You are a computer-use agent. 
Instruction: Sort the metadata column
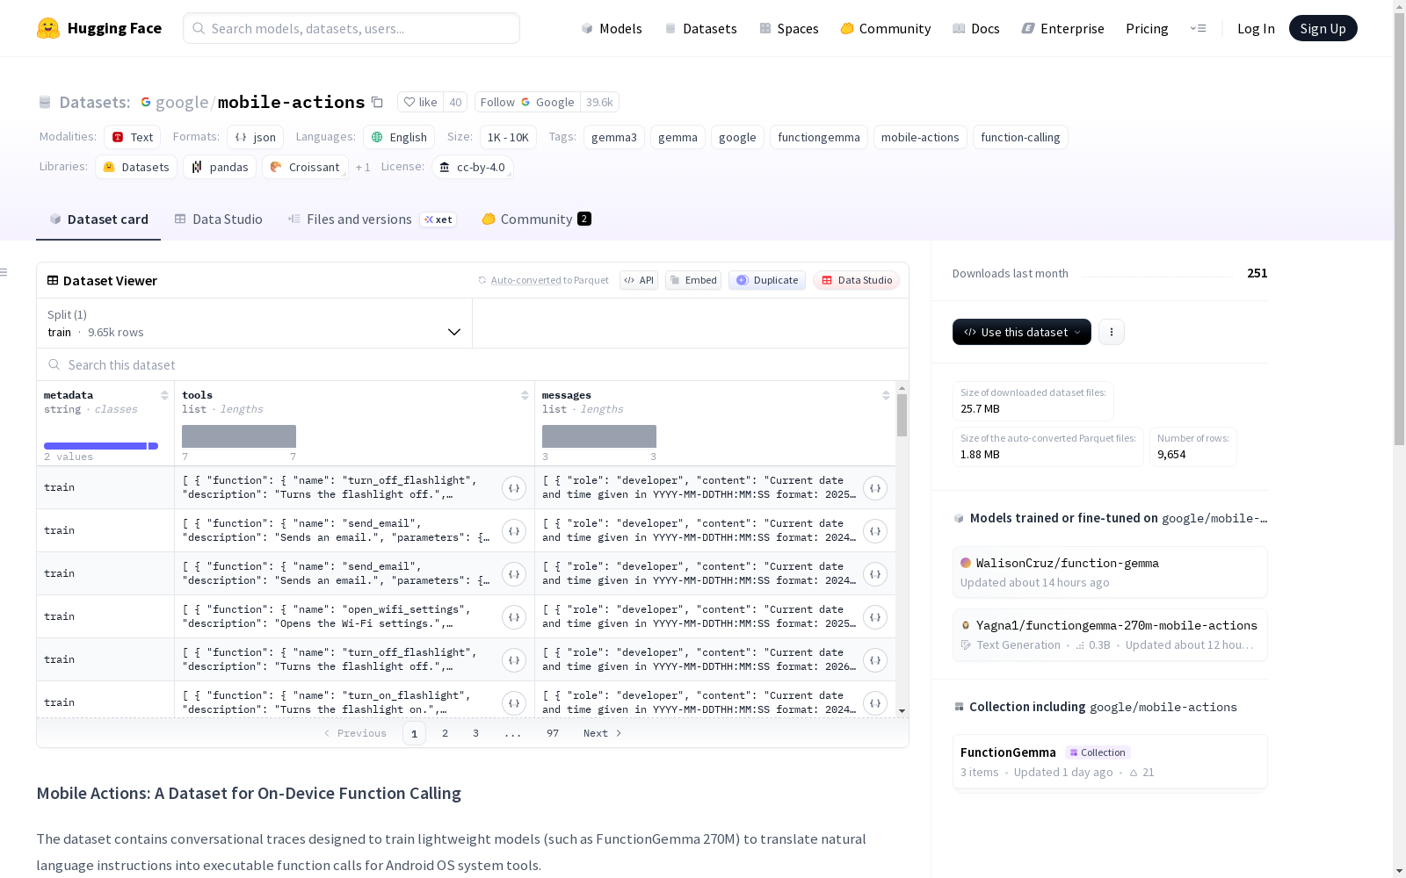tap(164, 395)
